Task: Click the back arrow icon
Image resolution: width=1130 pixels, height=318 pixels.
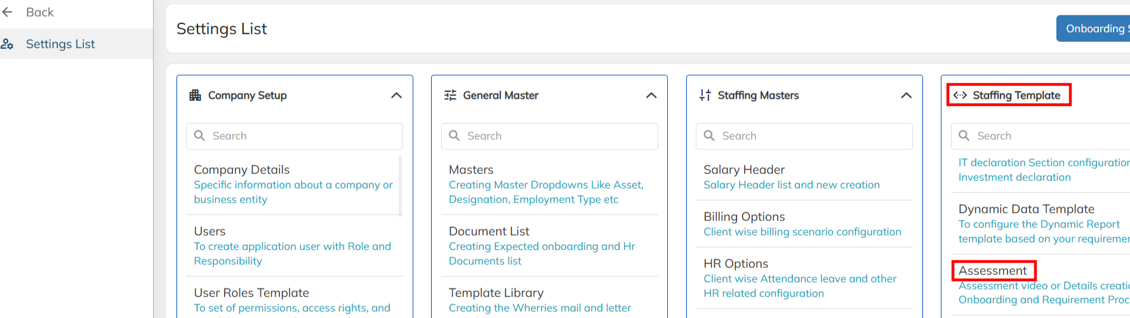Action: [x=8, y=12]
